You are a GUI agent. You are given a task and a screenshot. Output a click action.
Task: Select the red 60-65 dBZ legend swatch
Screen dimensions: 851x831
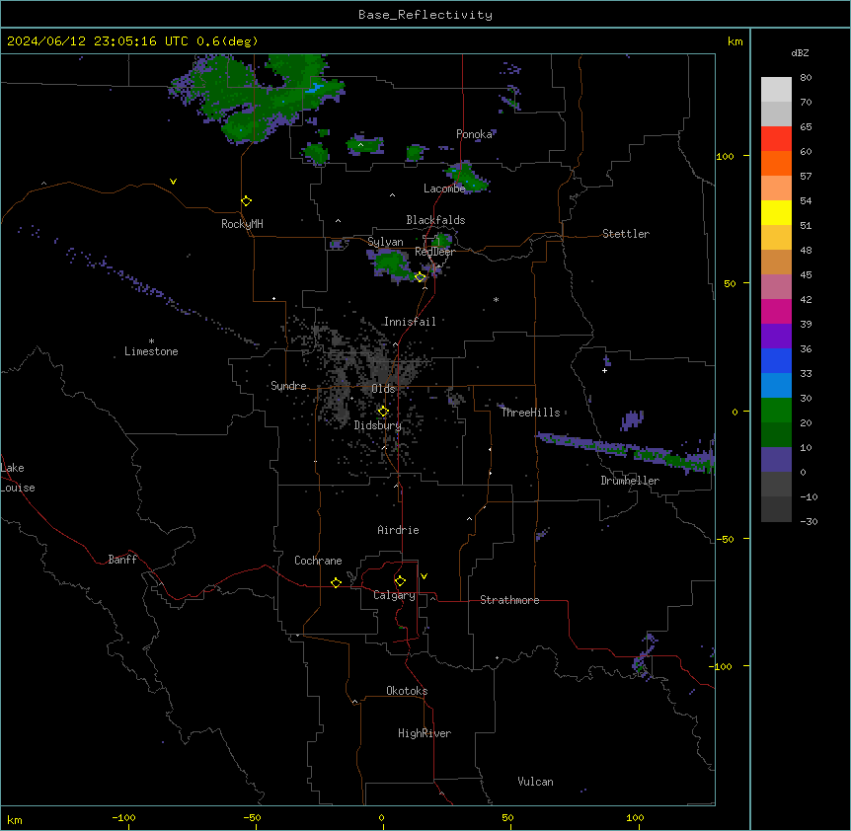(776, 139)
